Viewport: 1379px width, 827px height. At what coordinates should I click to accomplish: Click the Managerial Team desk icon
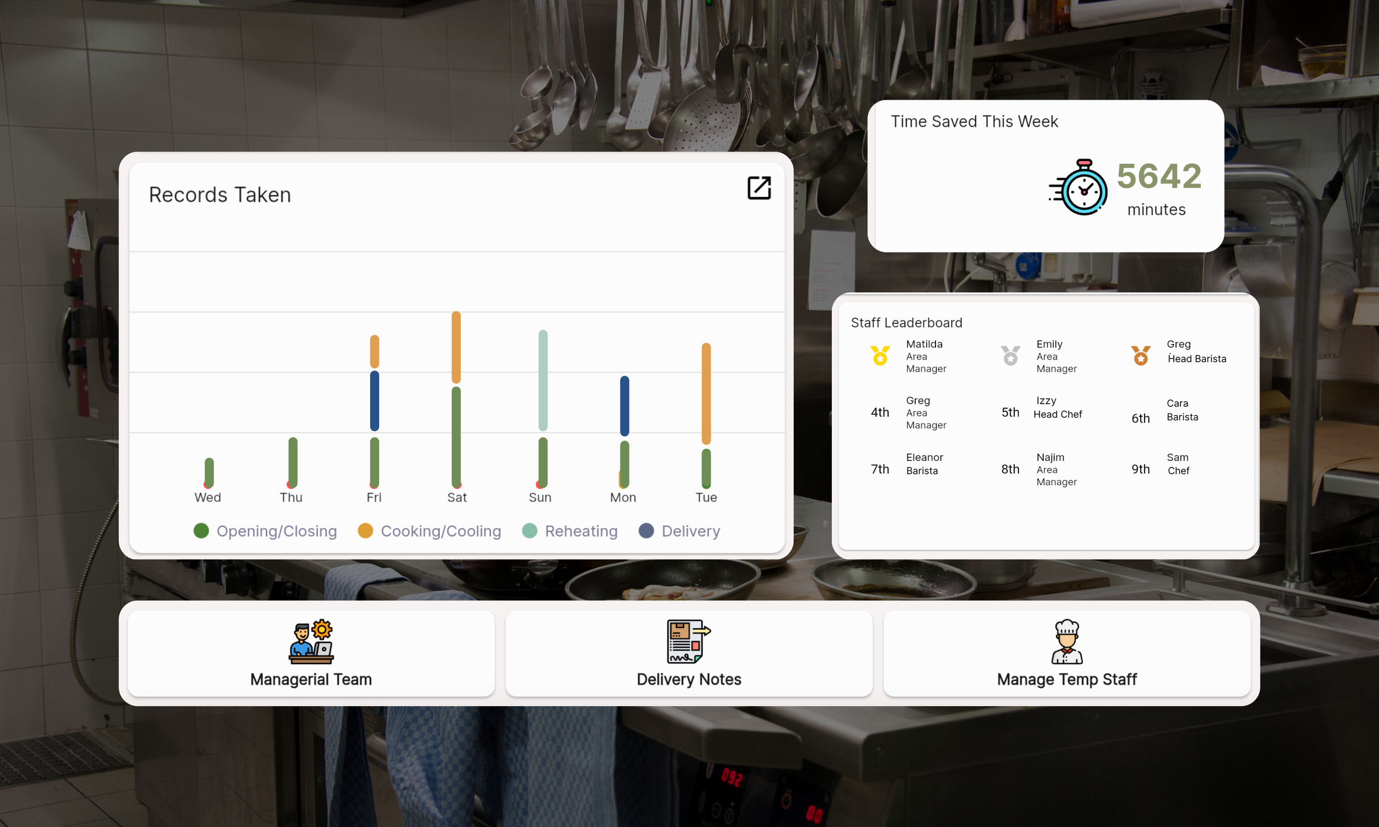(x=311, y=641)
